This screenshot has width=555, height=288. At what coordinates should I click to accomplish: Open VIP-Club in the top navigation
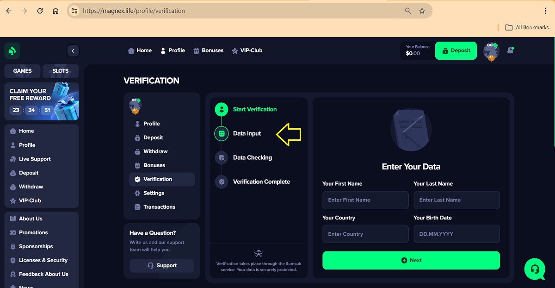pyautogui.click(x=247, y=50)
